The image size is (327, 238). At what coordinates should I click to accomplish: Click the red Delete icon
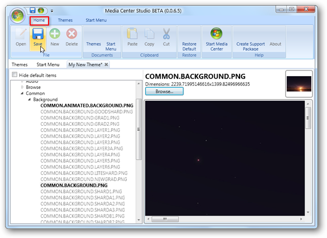coord(72,34)
